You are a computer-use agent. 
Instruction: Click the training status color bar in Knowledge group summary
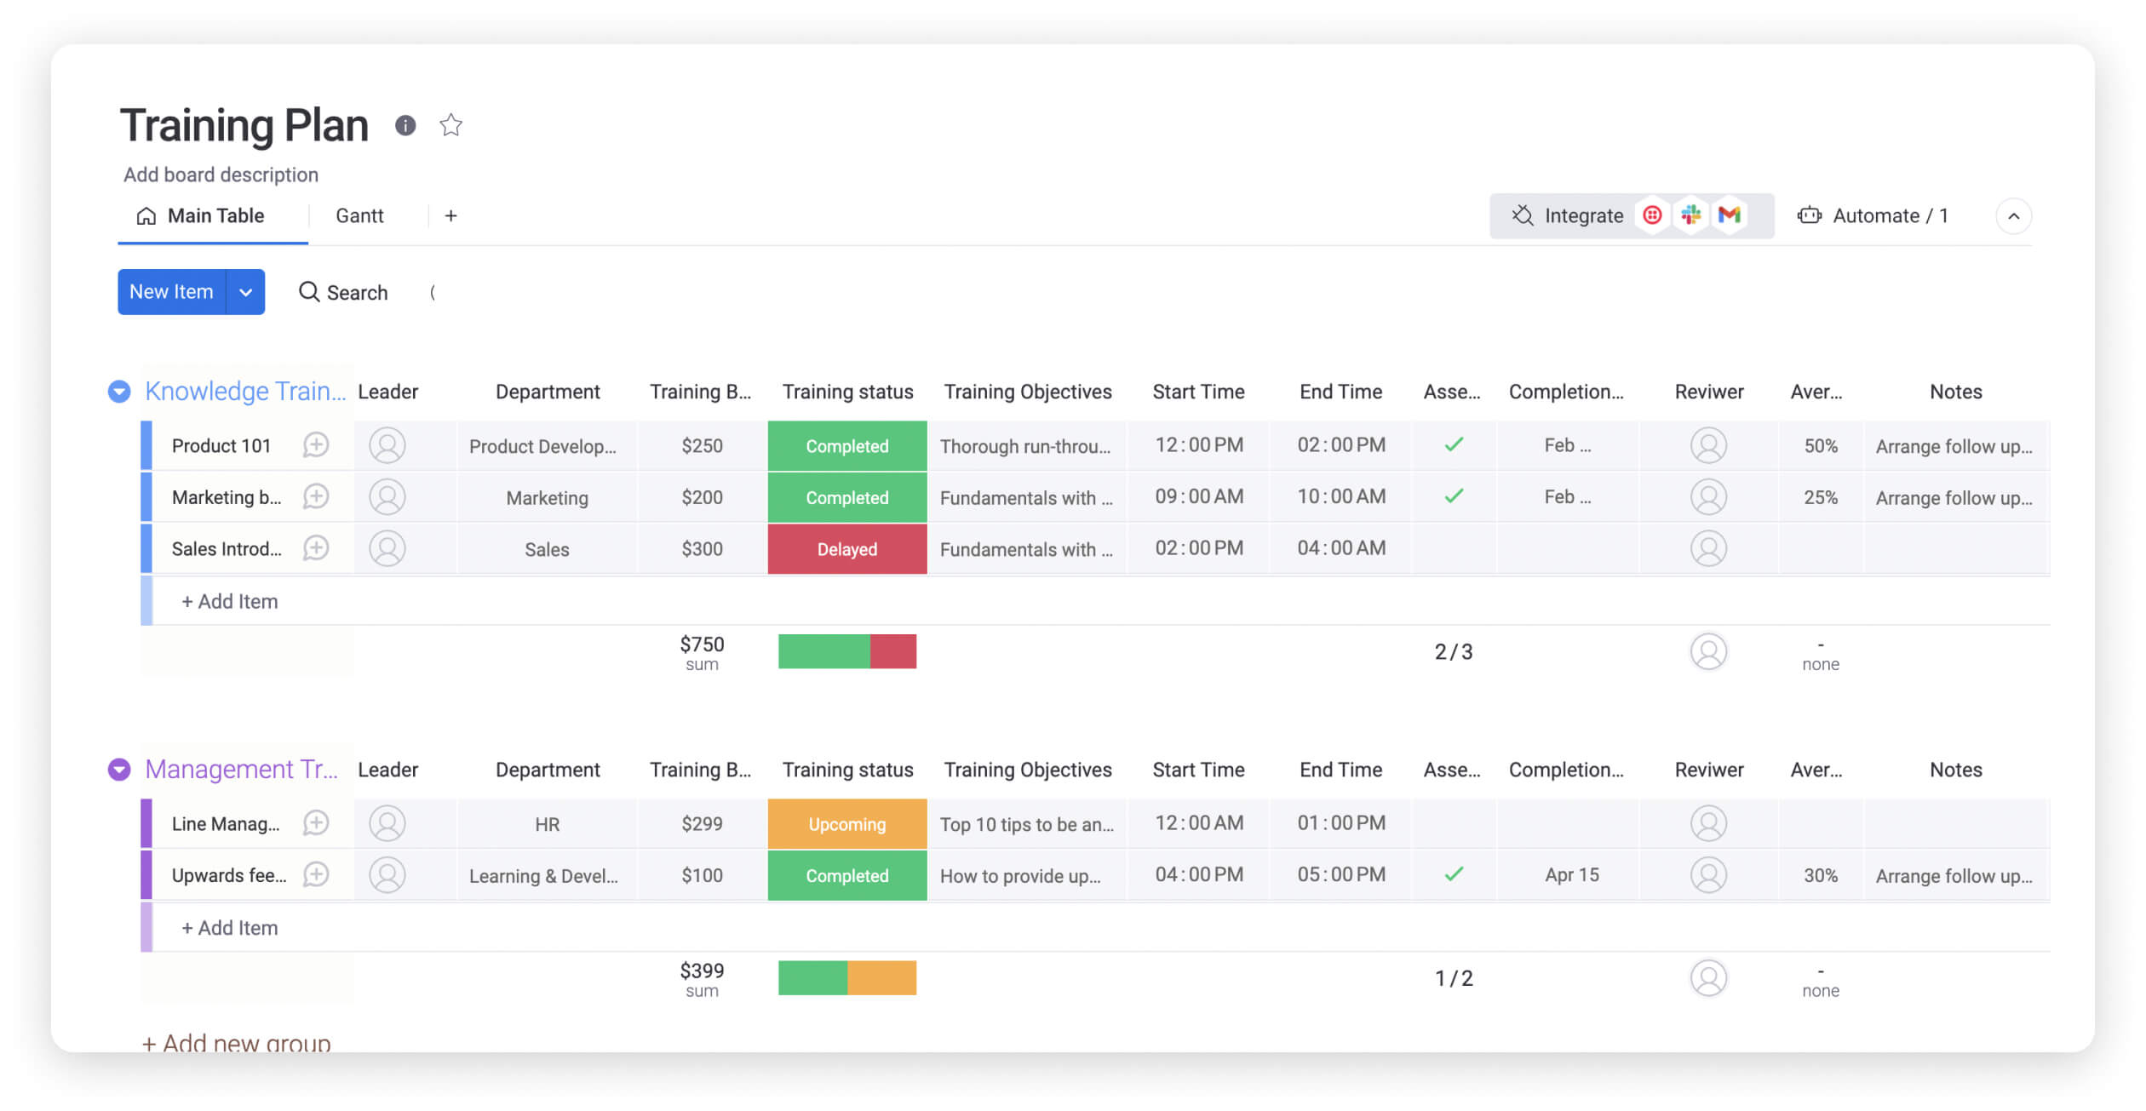point(846,648)
